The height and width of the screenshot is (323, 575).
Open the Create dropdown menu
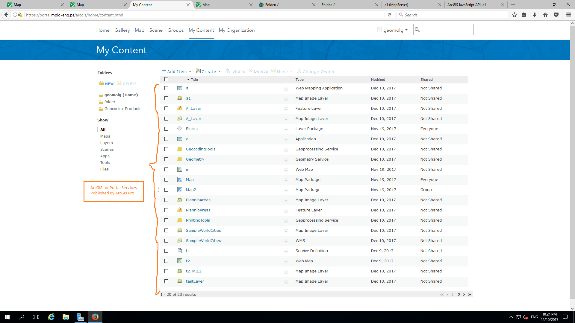pyautogui.click(x=208, y=71)
